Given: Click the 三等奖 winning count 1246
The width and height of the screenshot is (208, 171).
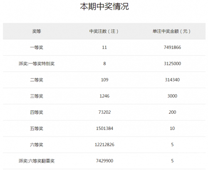Looking at the screenshot, I should pos(104,96).
